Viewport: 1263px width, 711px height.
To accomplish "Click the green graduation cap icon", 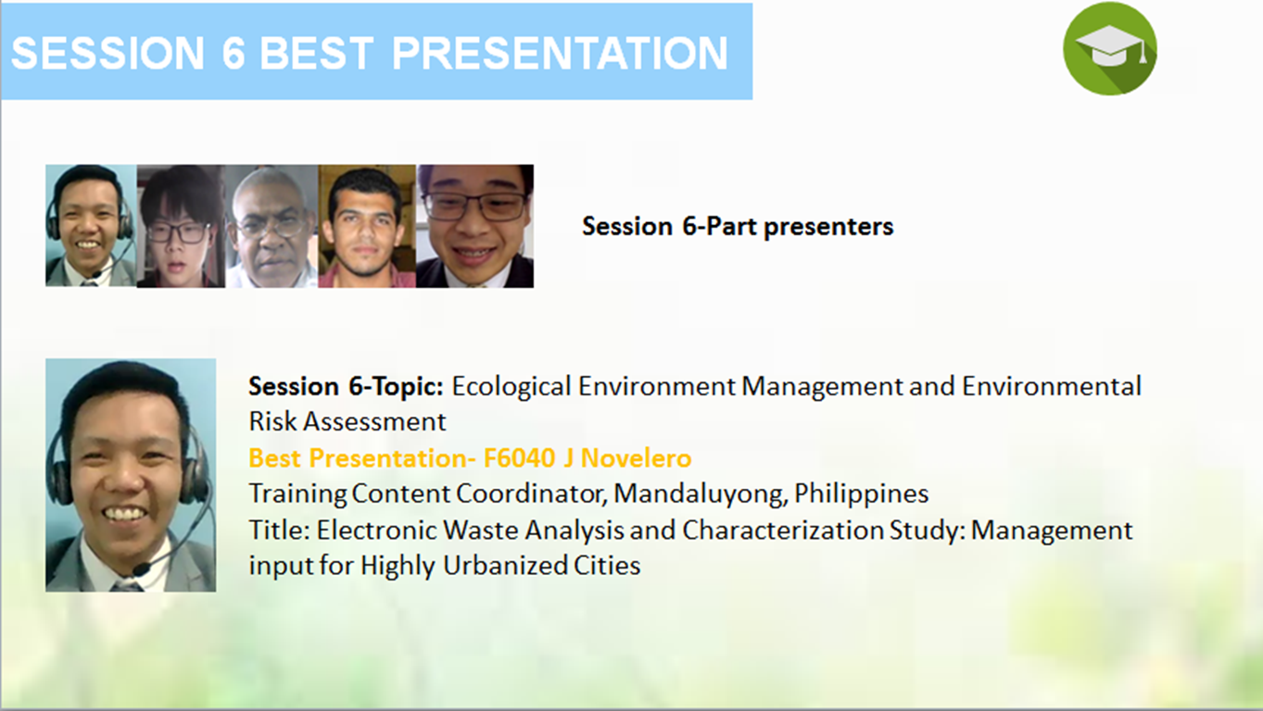I will pos(1109,48).
